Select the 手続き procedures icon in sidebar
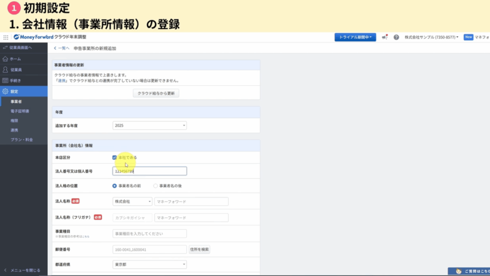This screenshot has width=490, height=276. (6, 80)
